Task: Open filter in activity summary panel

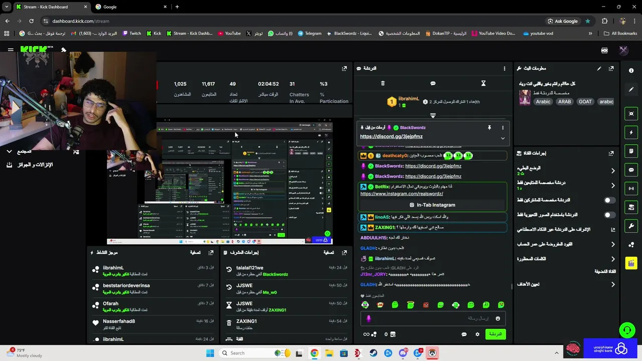Action: [196, 253]
